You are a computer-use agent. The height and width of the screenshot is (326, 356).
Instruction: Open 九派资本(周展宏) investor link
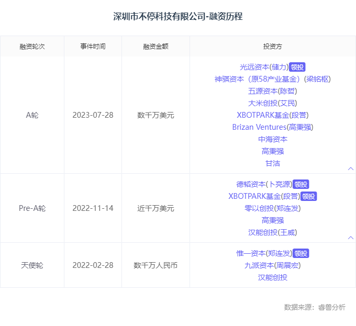pyautogui.click(x=272, y=265)
